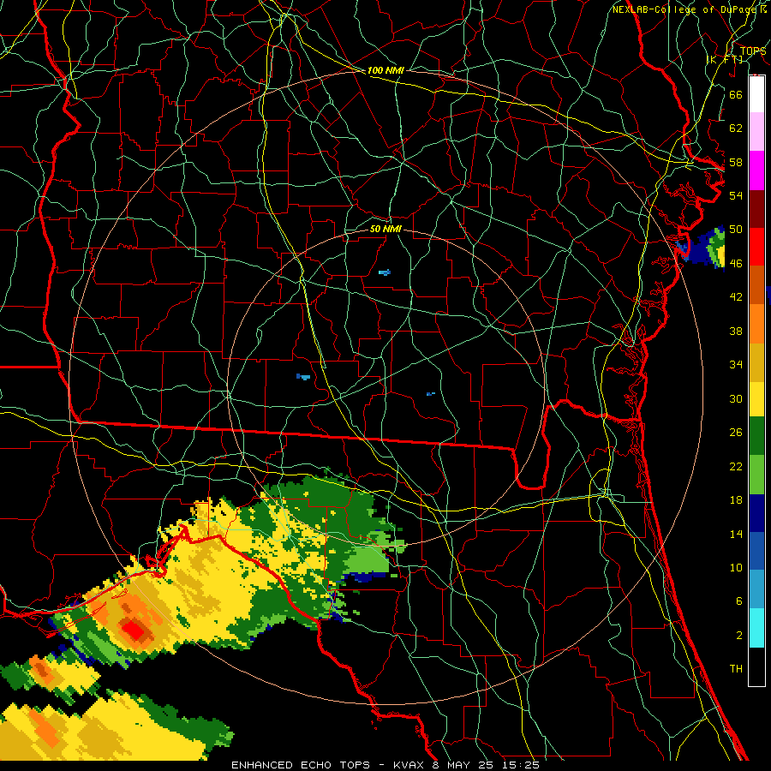
Task: Click the legend value '22'
Action: (x=736, y=467)
